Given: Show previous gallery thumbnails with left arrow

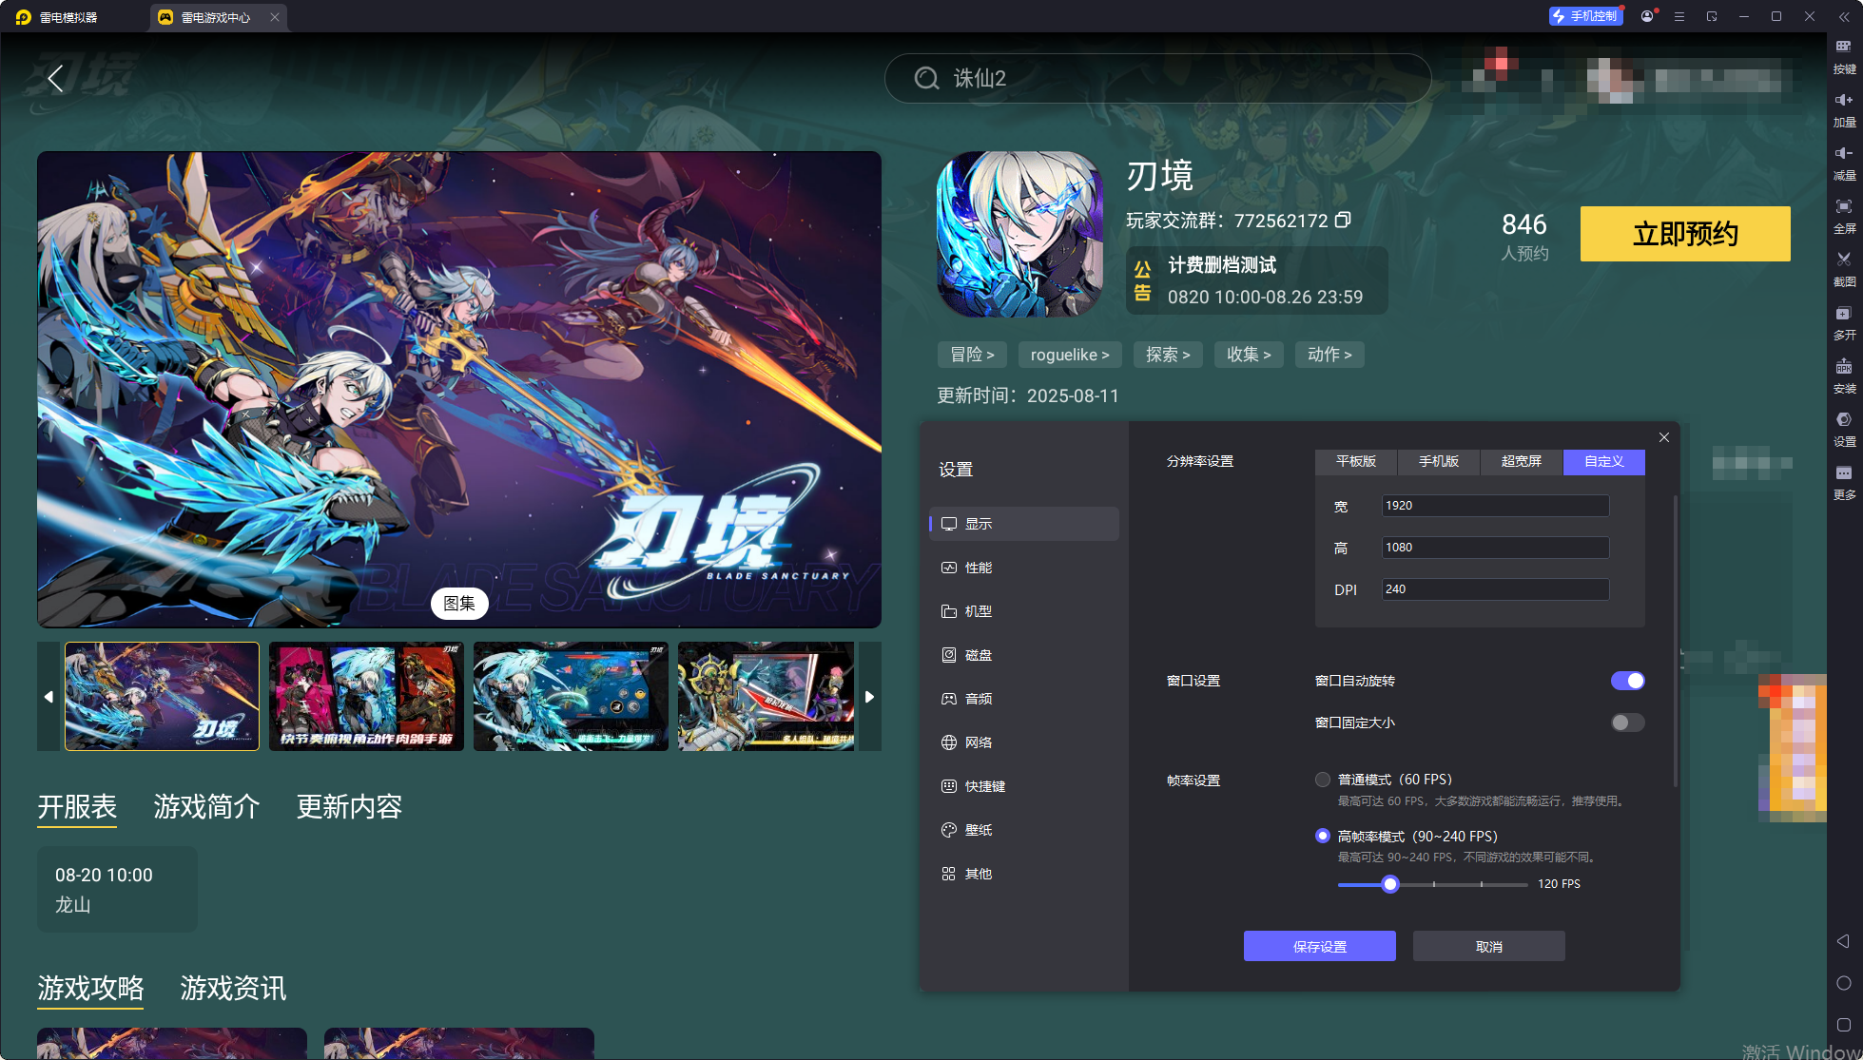Looking at the screenshot, I should (x=49, y=697).
